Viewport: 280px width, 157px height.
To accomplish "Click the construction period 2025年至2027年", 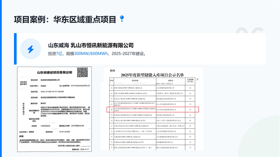I will 78,126.
